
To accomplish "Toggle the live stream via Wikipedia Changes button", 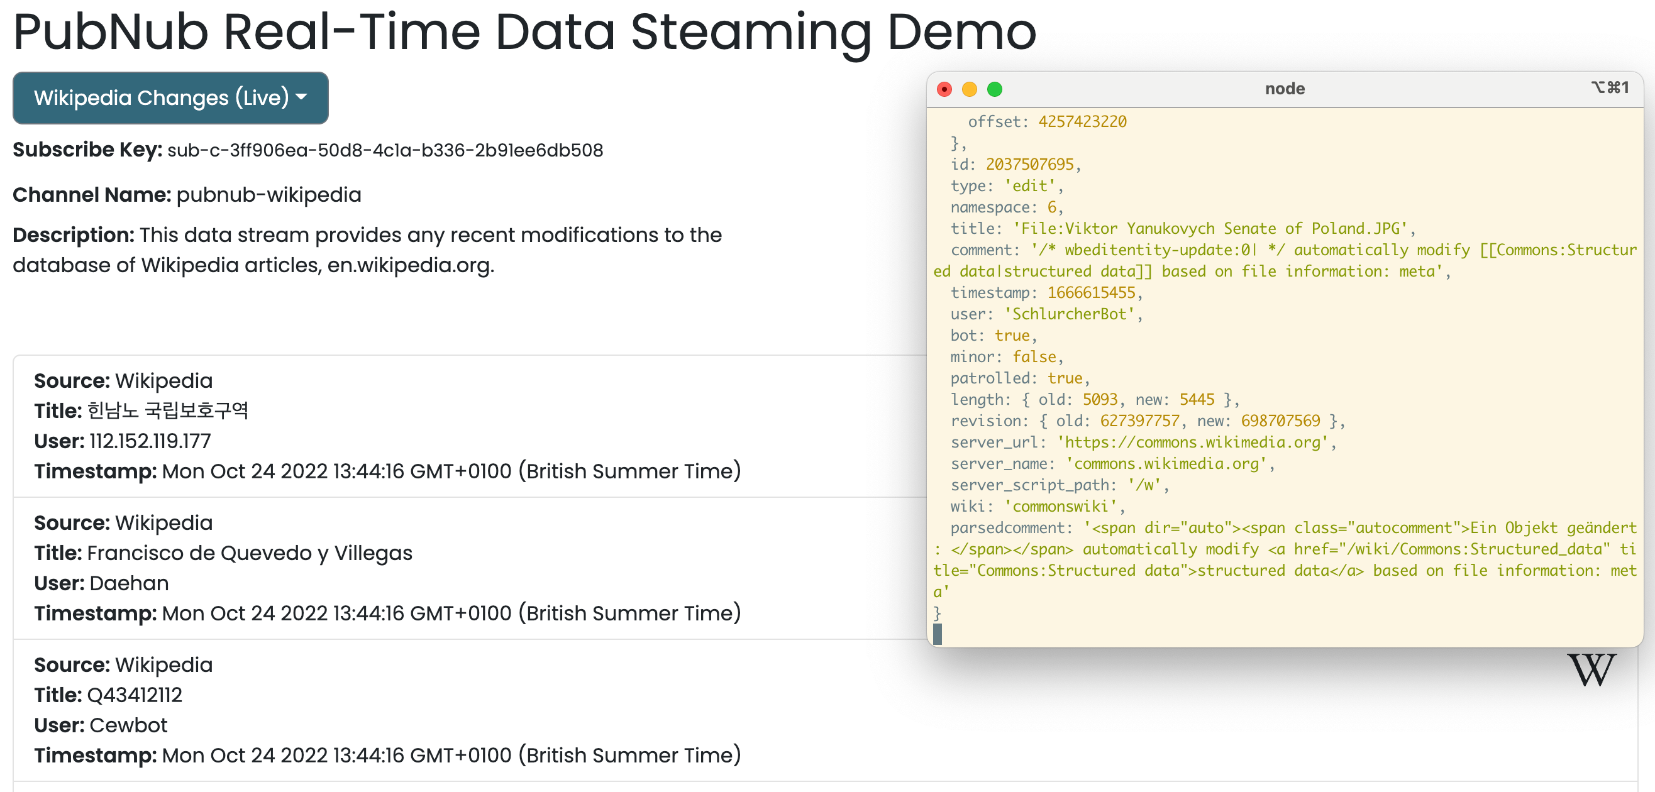I will tap(170, 97).
